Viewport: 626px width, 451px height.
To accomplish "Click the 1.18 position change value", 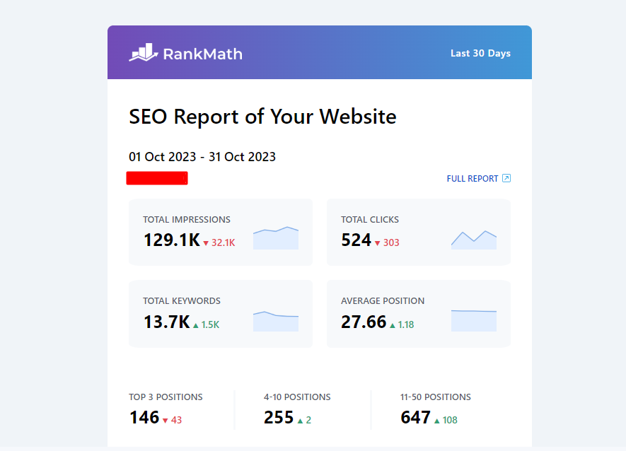I will click(406, 325).
